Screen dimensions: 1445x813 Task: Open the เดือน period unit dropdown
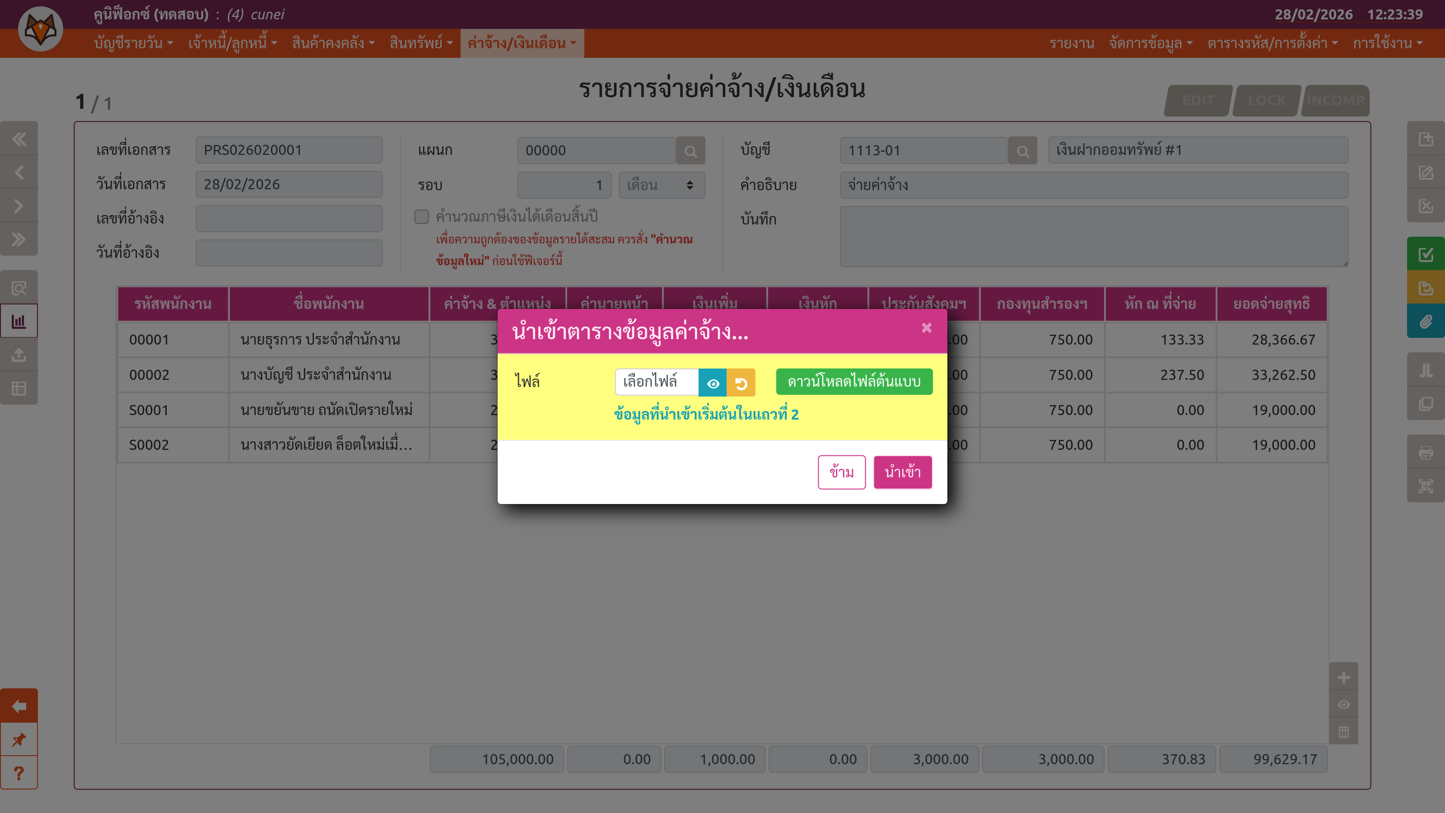662,185
